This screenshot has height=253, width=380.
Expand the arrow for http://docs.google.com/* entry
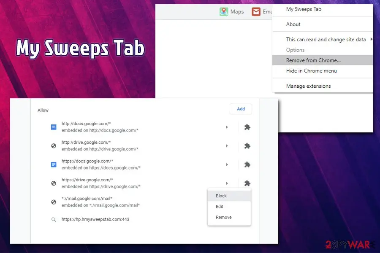[x=227, y=127]
